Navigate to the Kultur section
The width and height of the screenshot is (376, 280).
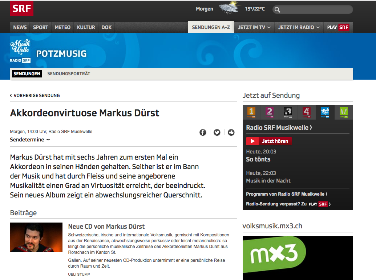(86, 27)
